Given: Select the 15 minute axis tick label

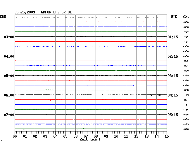Looking at the screenshot, I should (167, 136).
